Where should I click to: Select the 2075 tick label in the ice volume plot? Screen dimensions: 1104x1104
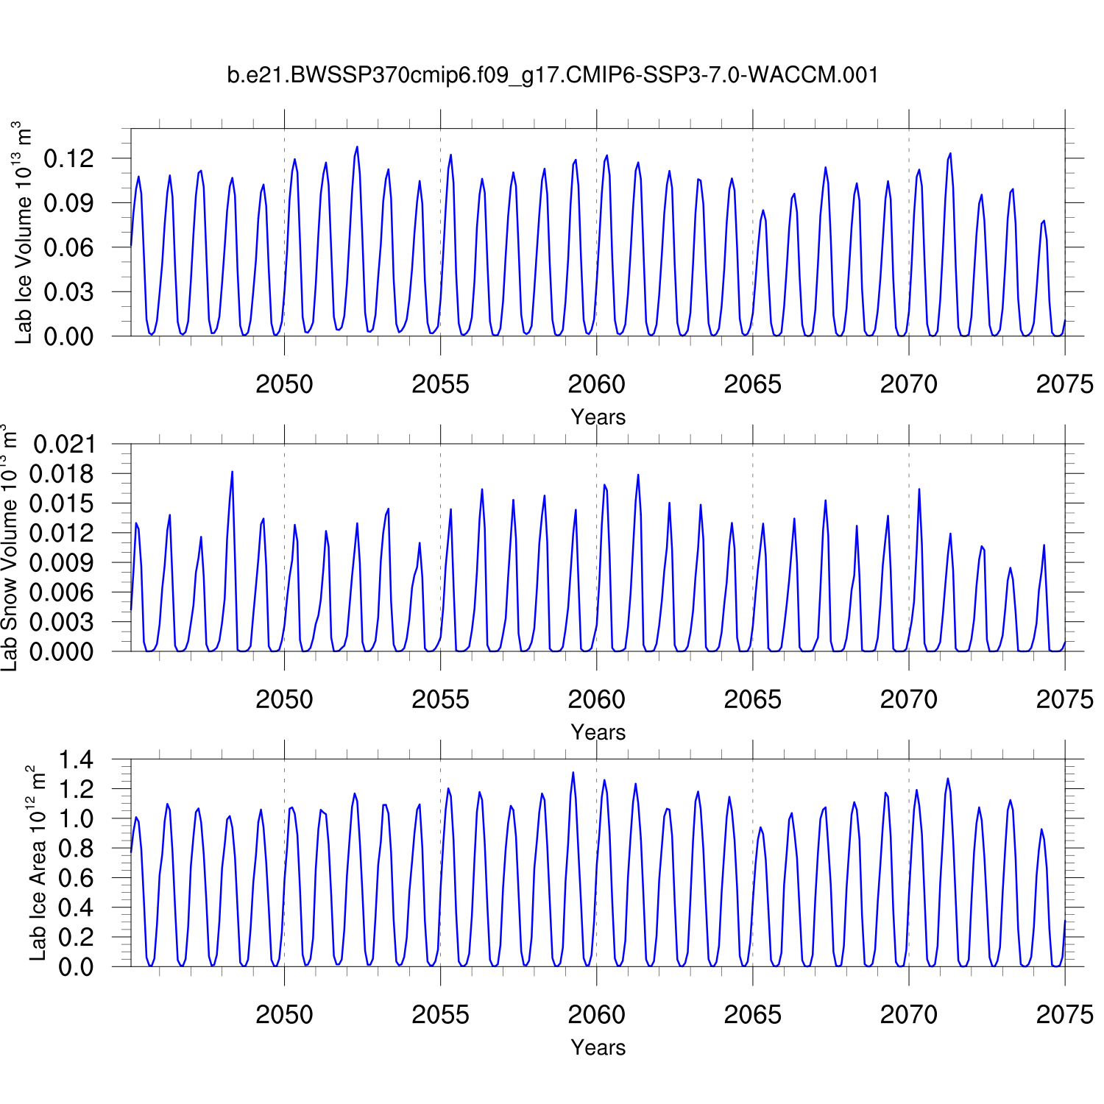click(1064, 384)
